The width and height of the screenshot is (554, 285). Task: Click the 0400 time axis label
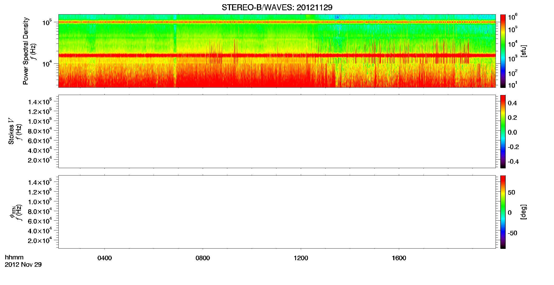[104, 258]
